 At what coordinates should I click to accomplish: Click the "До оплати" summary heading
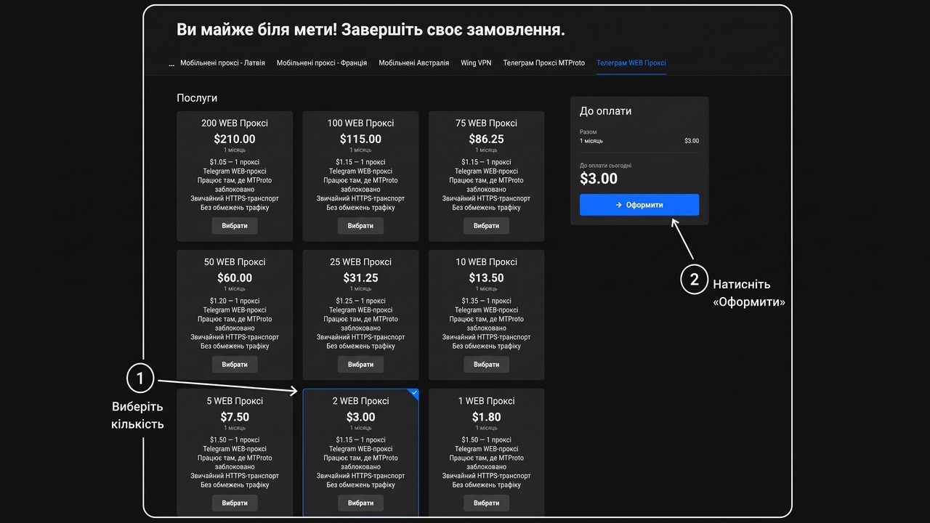[x=605, y=111]
